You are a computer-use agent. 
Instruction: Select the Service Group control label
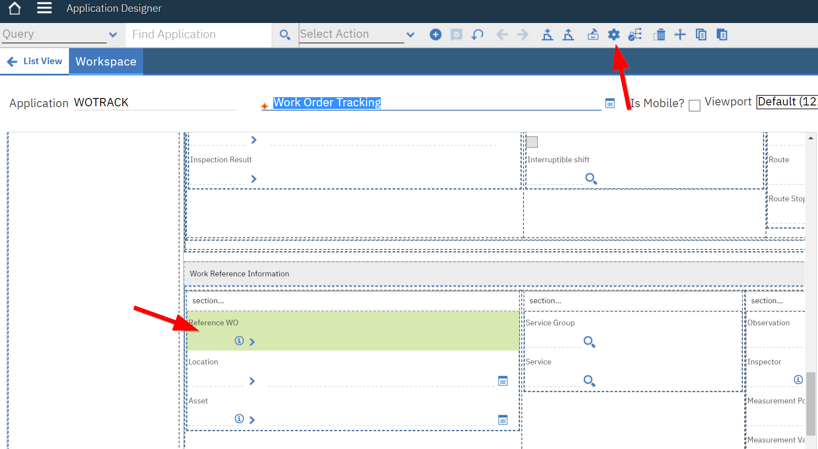tap(550, 323)
